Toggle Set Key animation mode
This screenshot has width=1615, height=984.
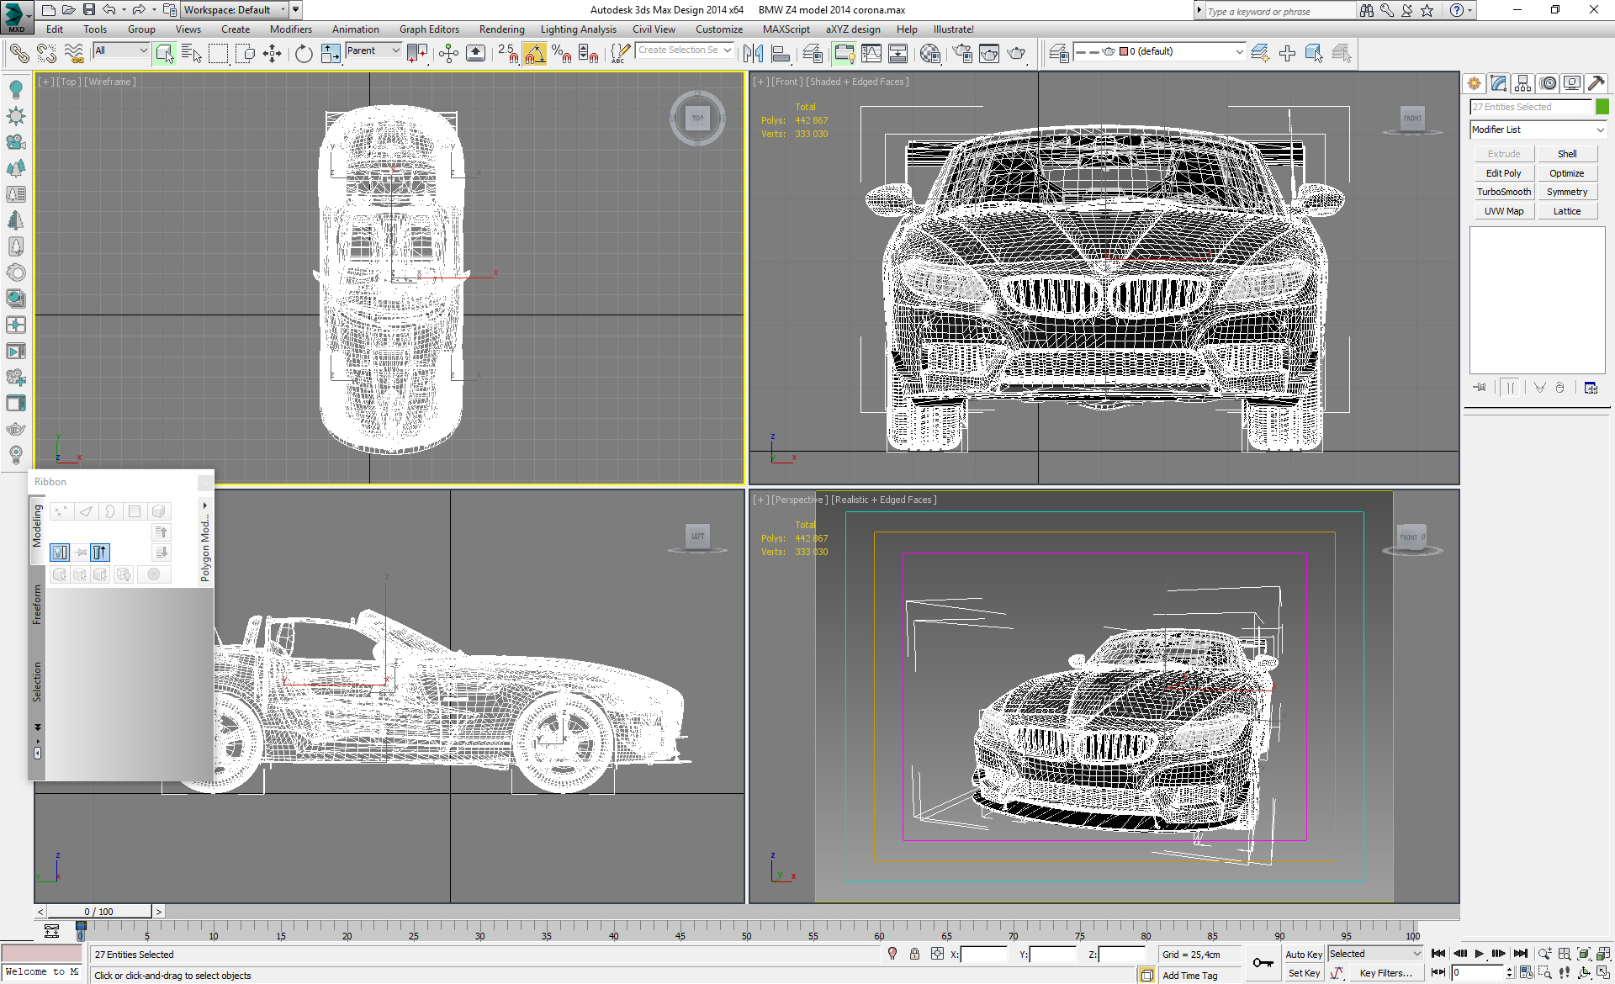1304,973
